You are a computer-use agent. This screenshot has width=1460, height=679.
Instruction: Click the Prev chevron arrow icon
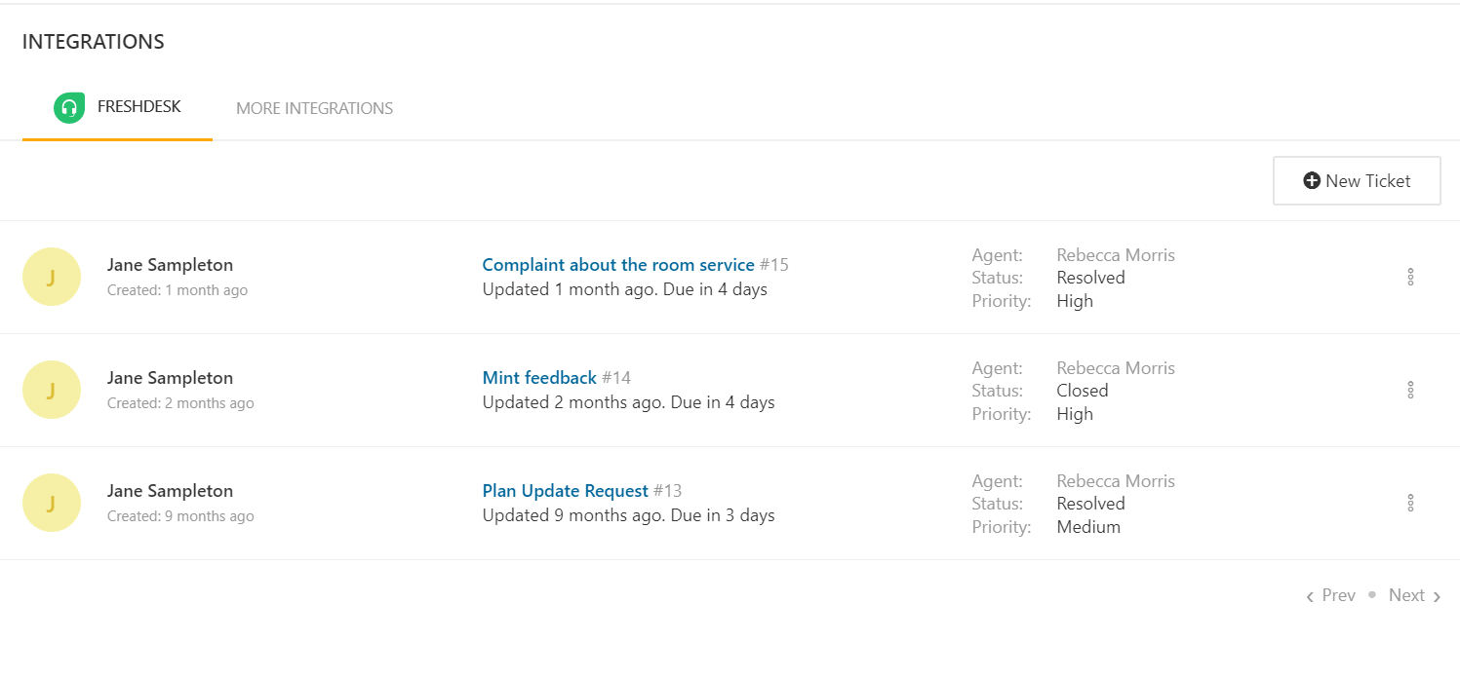point(1310,596)
